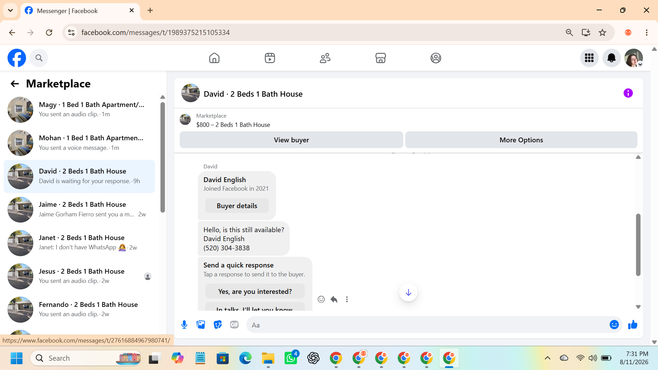Go to the Home feed tab
This screenshot has height=370, width=658.
[x=214, y=58]
